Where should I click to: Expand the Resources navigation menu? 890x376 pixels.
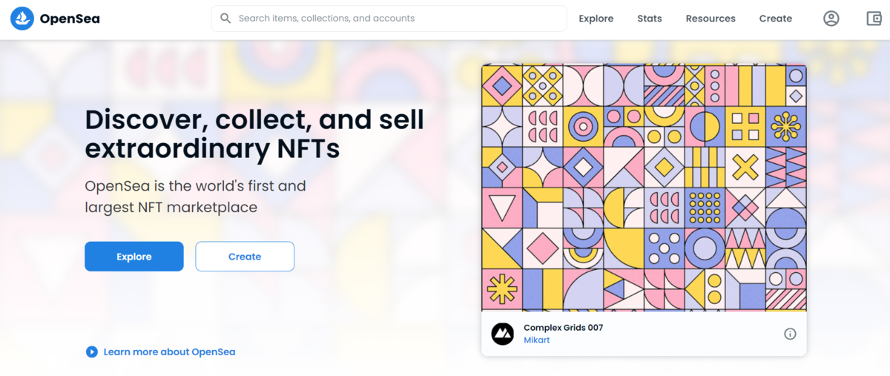(710, 19)
